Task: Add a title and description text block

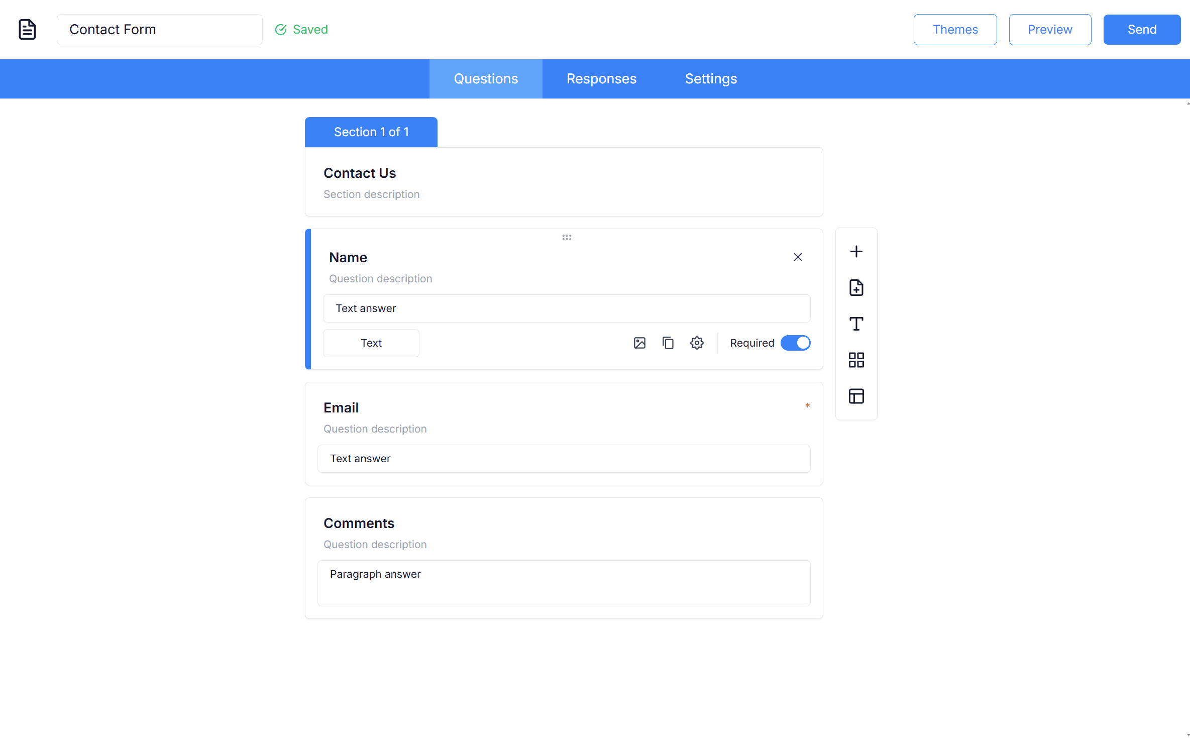Action: point(856,324)
